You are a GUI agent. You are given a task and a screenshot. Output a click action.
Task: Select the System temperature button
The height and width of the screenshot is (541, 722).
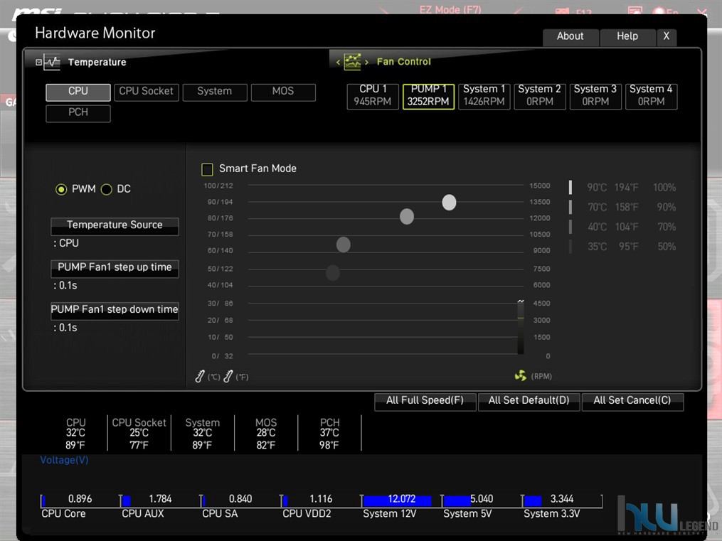pos(215,92)
